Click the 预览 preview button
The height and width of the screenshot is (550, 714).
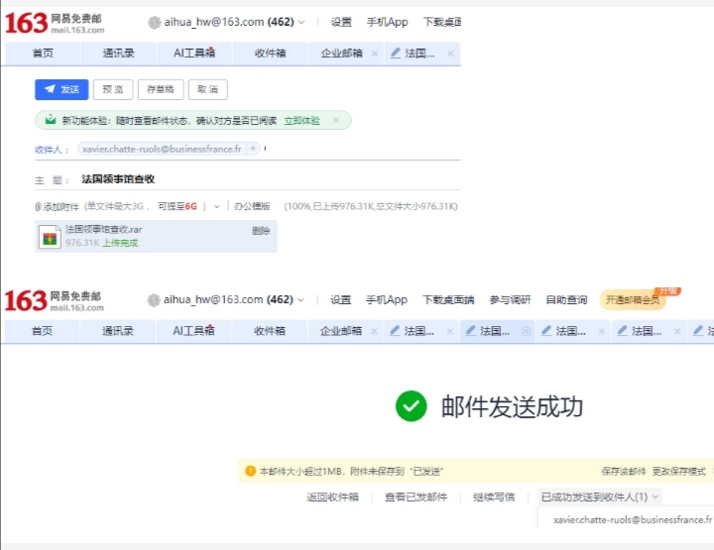point(113,89)
